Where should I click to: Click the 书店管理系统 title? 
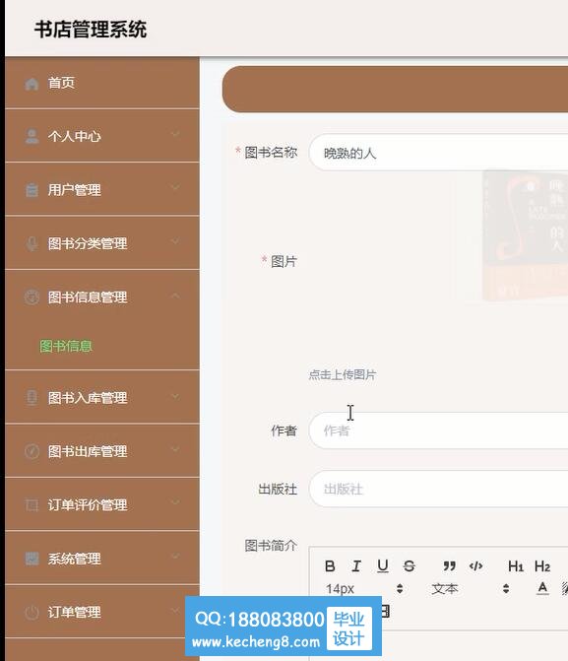91,30
